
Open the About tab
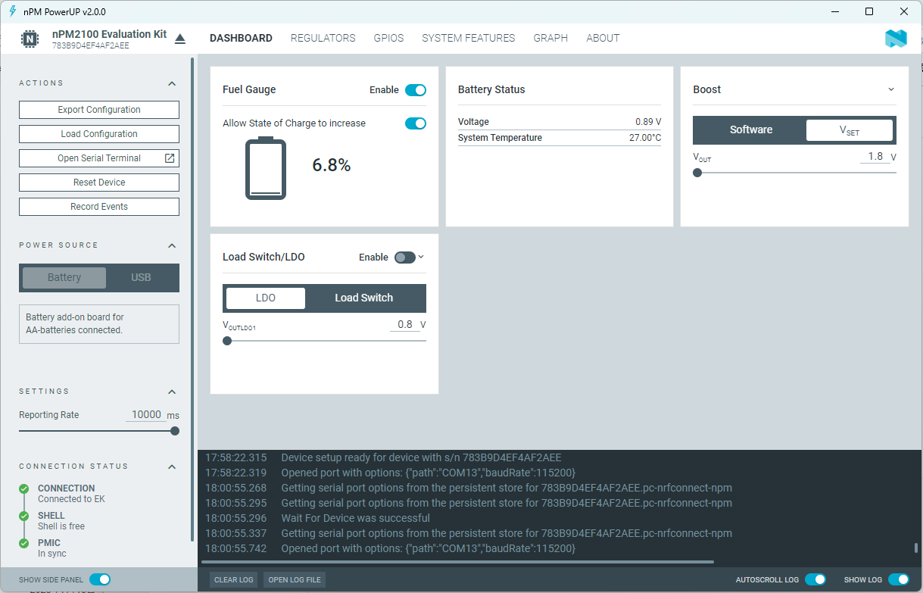603,38
